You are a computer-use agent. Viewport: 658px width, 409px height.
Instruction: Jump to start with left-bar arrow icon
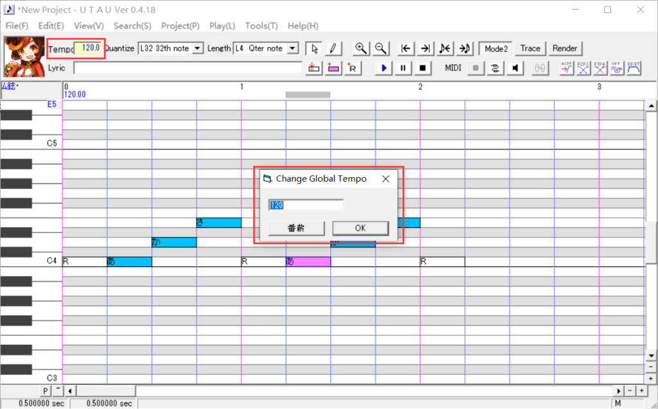(406, 49)
